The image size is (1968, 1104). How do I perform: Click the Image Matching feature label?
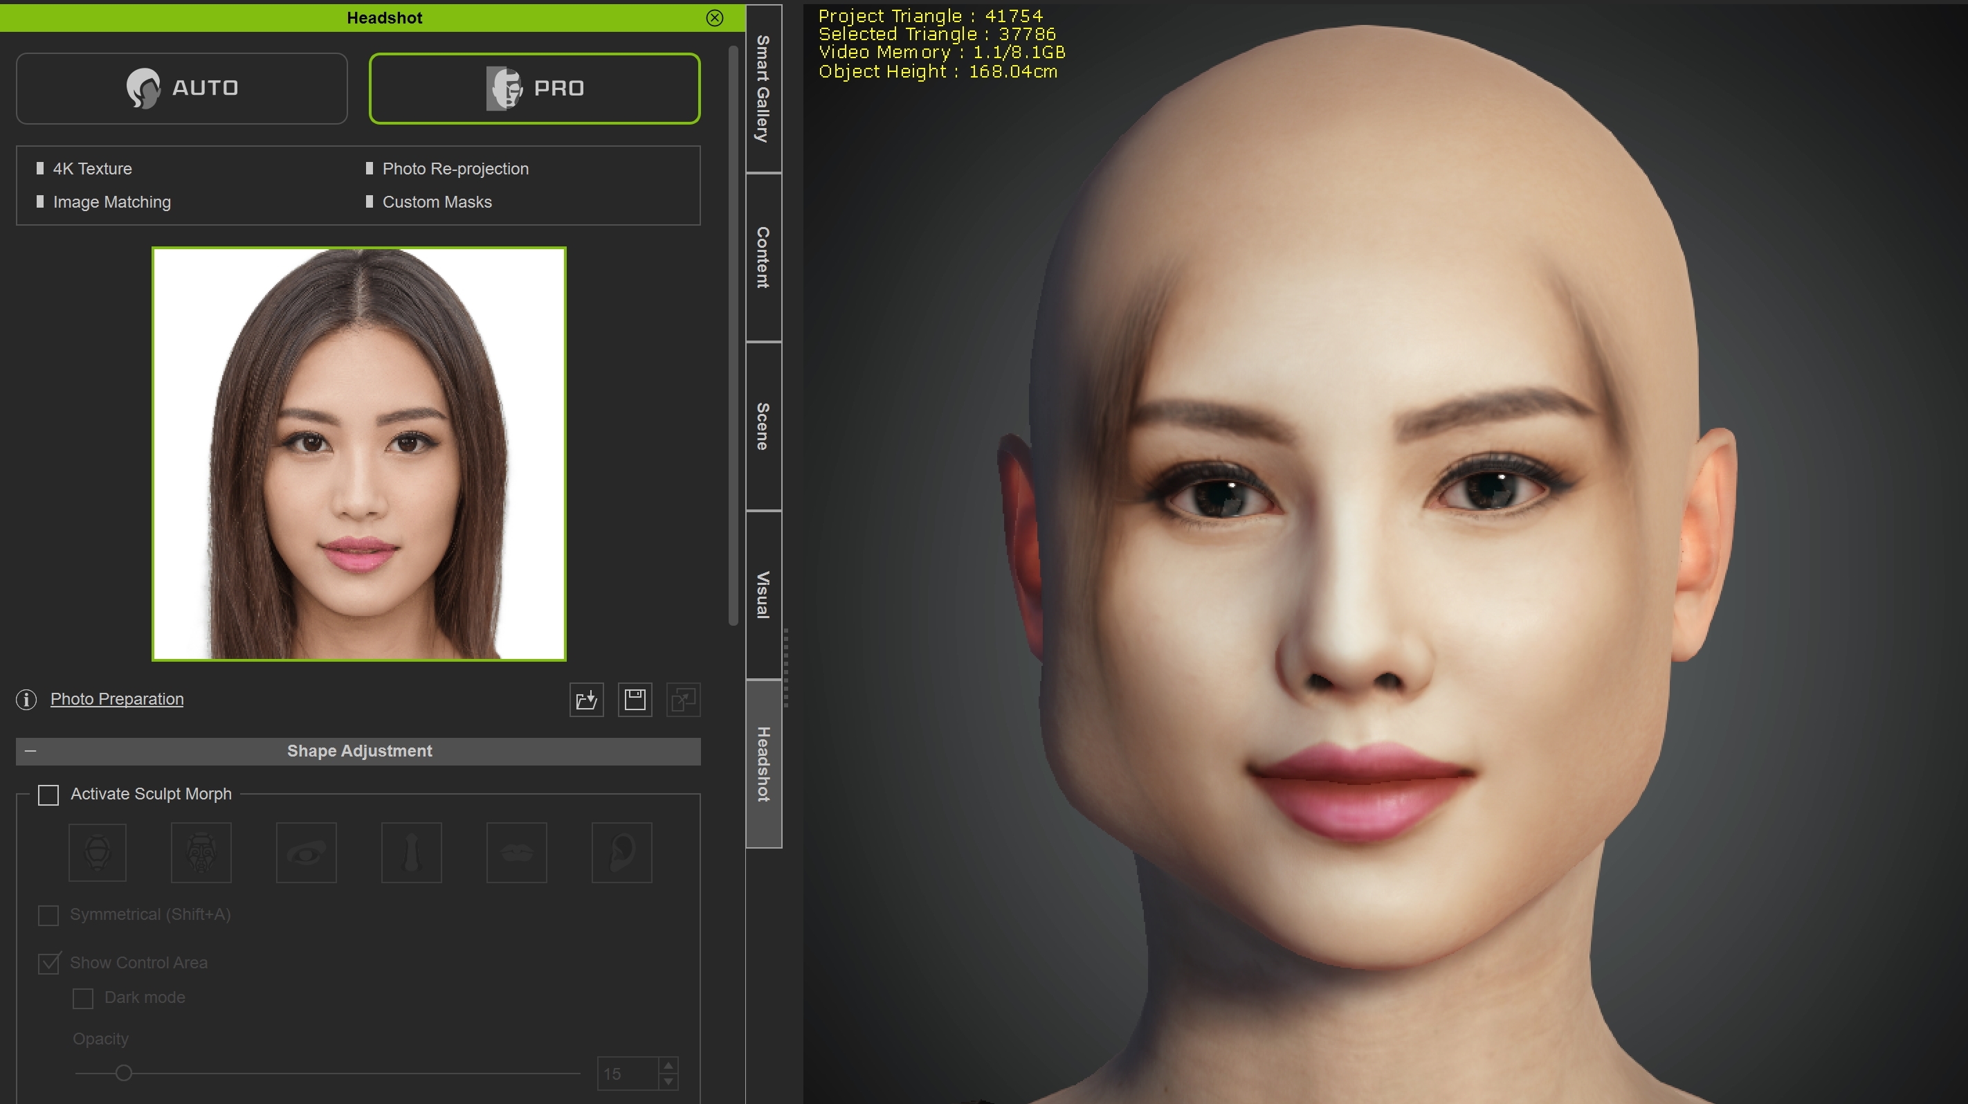111,201
